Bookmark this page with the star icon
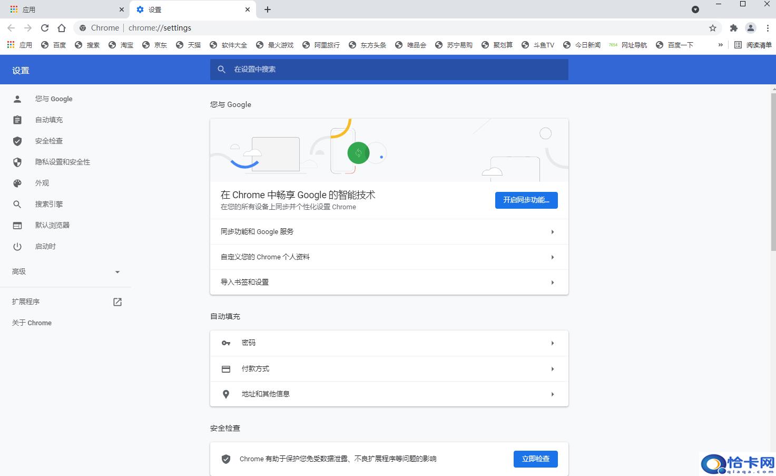 point(712,28)
